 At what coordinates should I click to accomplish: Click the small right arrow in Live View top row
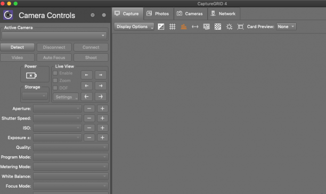tap(101, 75)
